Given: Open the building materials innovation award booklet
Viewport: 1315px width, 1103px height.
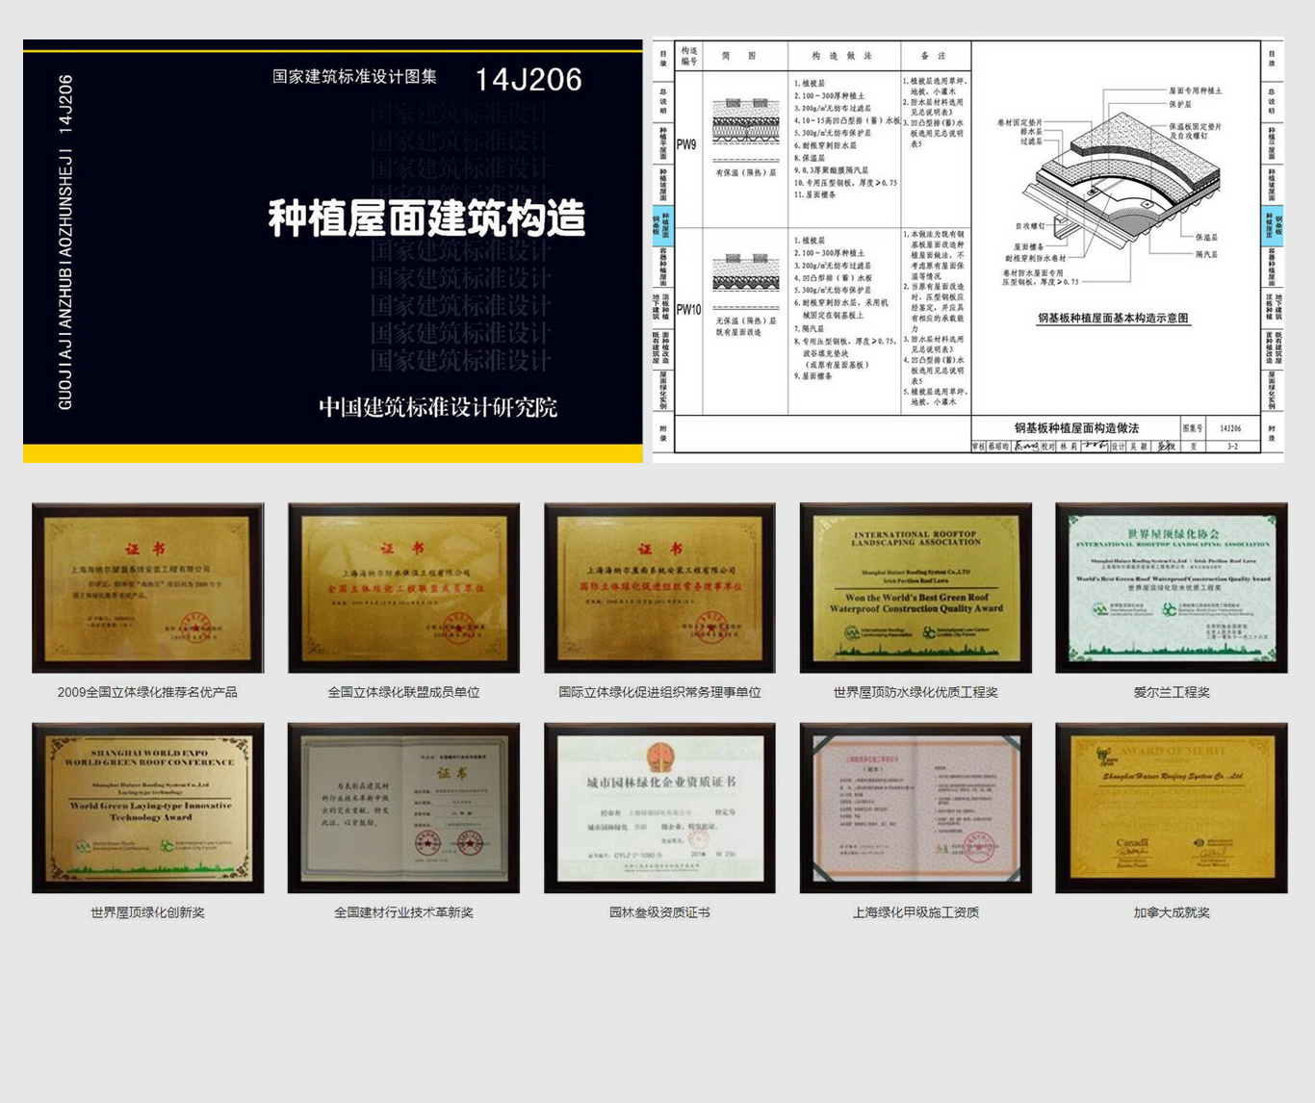Looking at the screenshot, I should [403, 808].
